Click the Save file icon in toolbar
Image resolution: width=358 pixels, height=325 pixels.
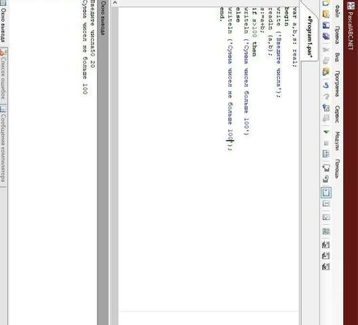click(x=326, y=25)
